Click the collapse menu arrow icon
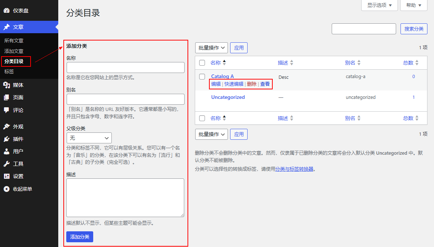This screenshot has width=434, height=247. click(7, 189)
